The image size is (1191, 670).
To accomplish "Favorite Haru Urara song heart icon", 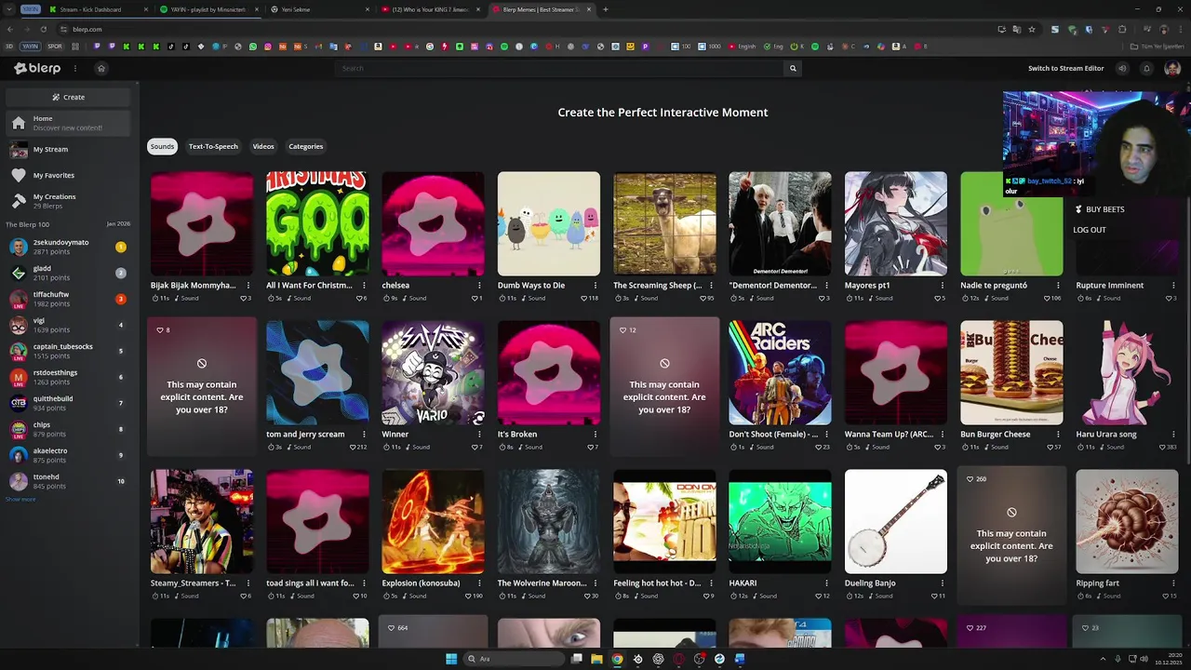I will pyautogui.click(x=1161, y=448).
